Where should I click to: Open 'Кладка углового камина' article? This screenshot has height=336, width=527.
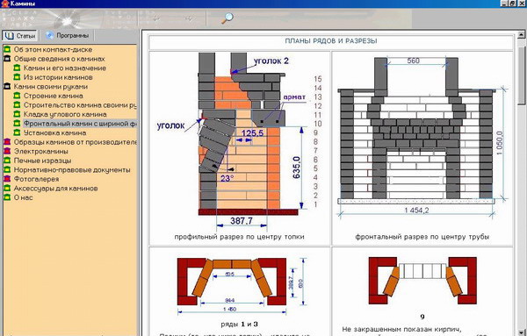(x=65, y=114)
